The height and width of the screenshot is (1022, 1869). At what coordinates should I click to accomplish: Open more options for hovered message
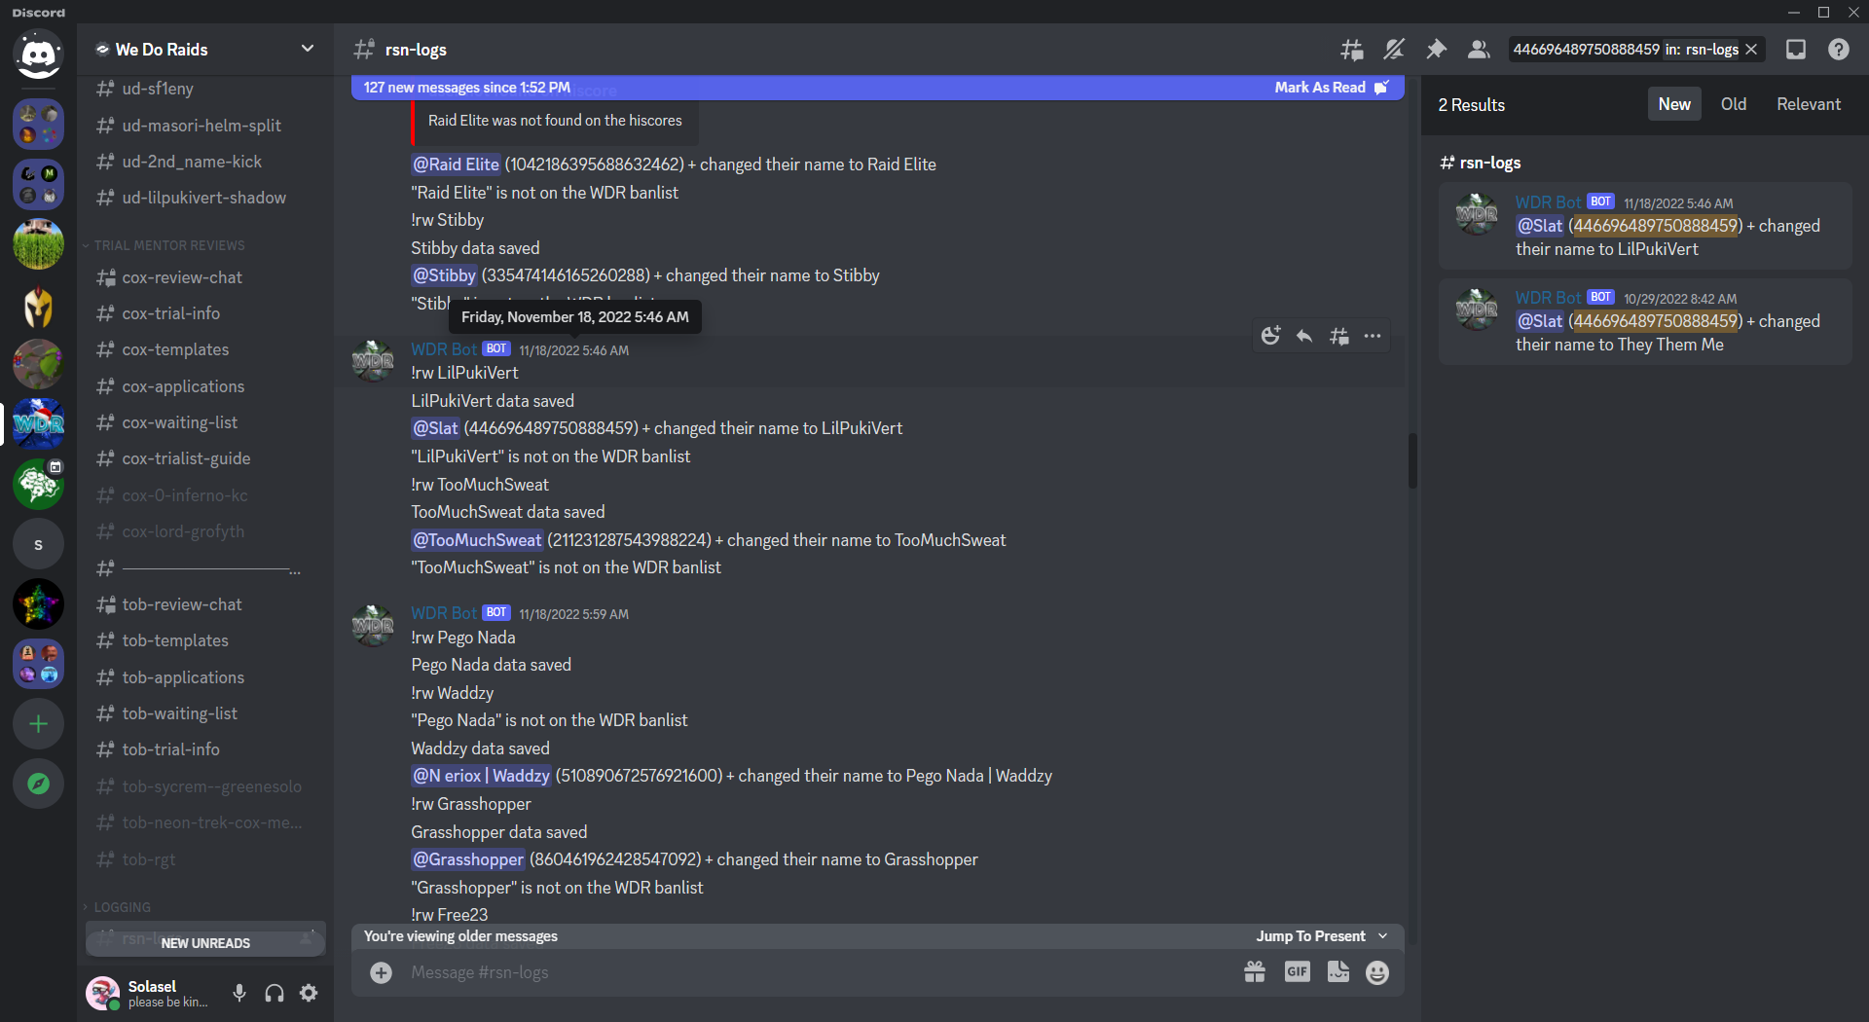click(x=1373, y=336)
